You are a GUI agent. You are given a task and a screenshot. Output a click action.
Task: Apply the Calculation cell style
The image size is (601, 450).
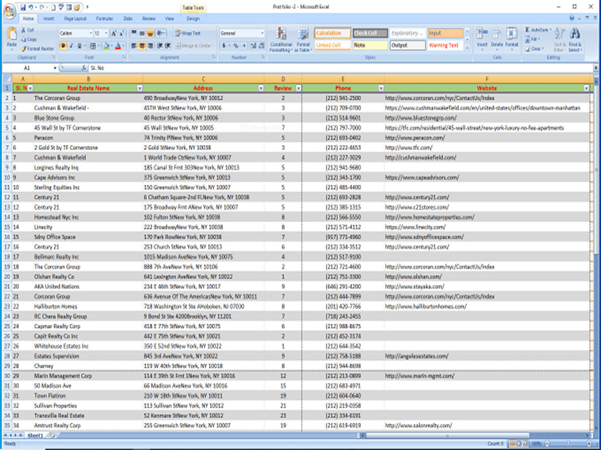point(332,33)
